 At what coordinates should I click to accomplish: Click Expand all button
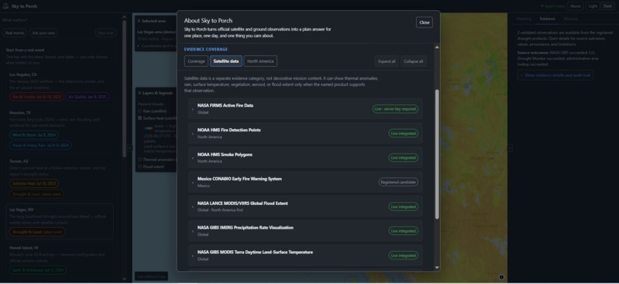click(386, 61)
